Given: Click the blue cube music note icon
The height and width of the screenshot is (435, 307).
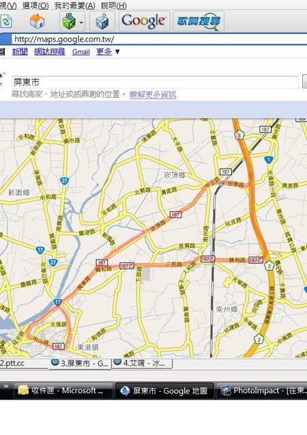Looking at the screenshot, I should [102, 21].
